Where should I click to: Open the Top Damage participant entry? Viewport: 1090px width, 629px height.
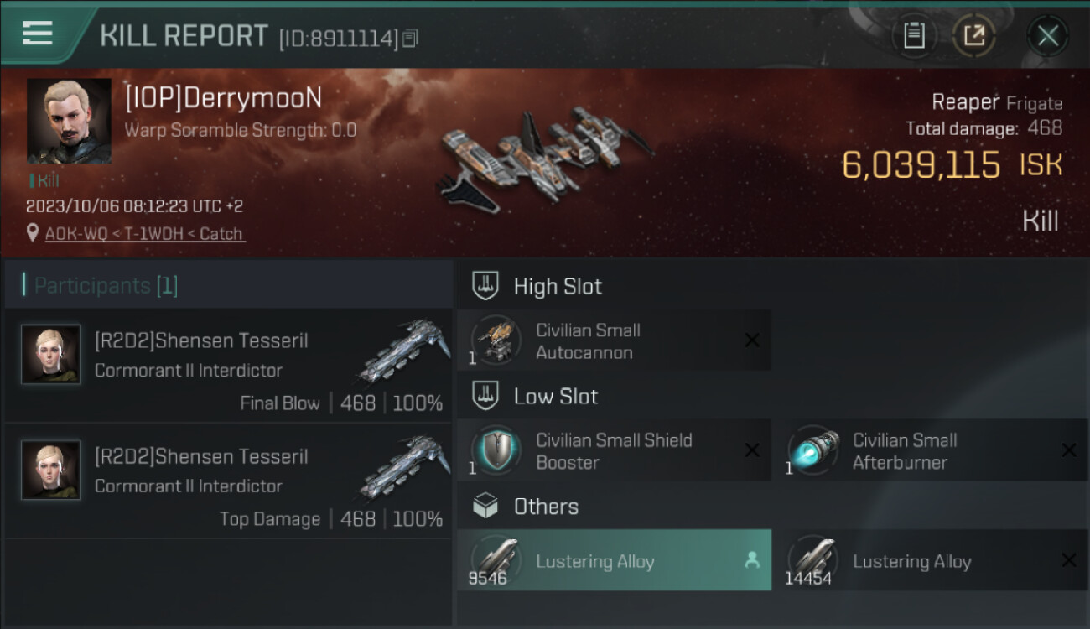[228, 481]
